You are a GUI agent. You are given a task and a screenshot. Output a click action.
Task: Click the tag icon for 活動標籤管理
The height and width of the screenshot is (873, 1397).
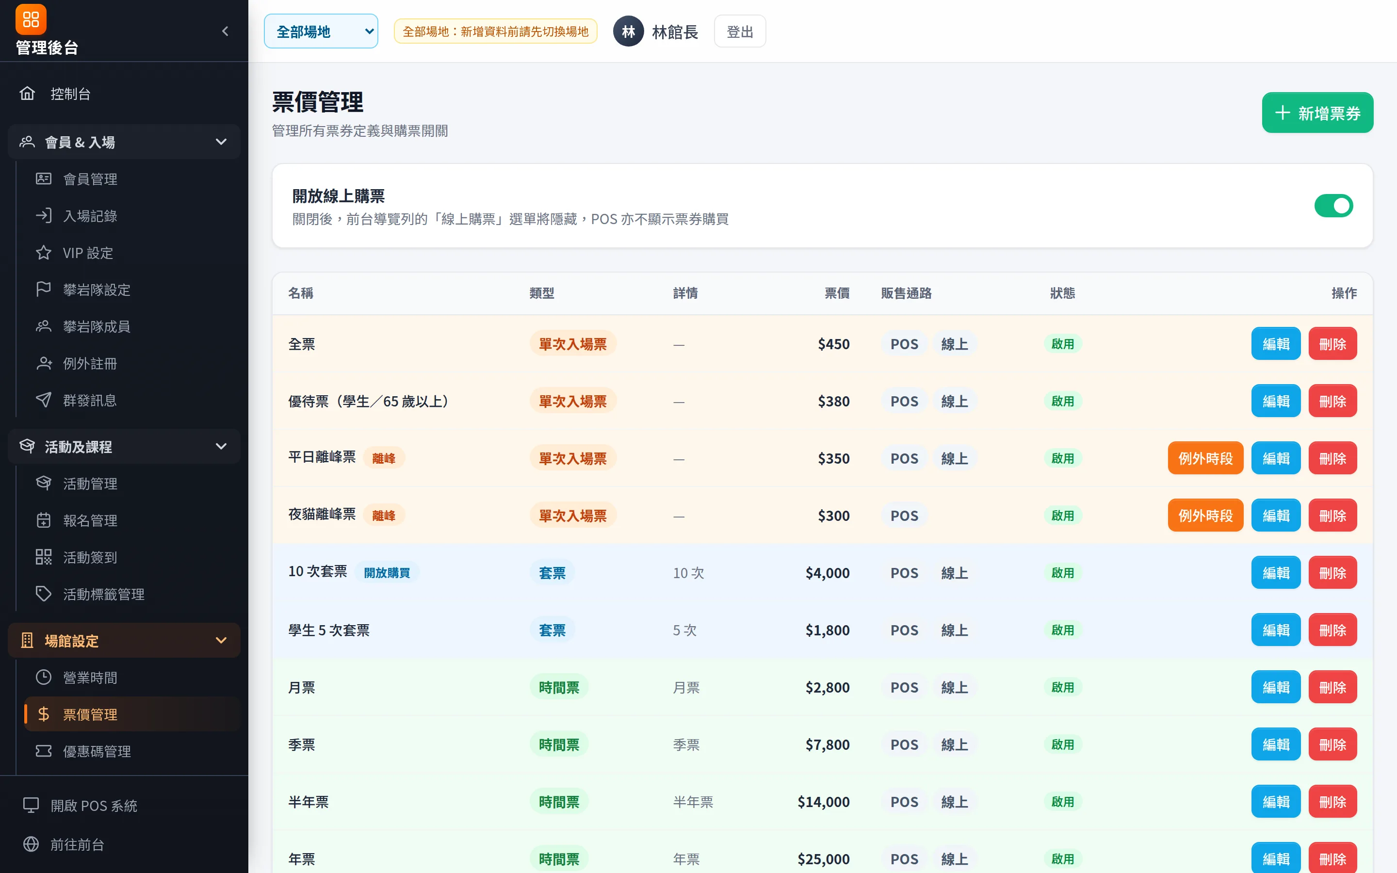point(43,594)
